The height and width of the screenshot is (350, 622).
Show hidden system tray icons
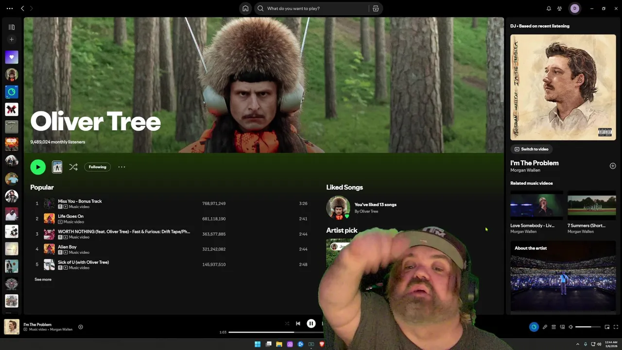tap(578, 344)
